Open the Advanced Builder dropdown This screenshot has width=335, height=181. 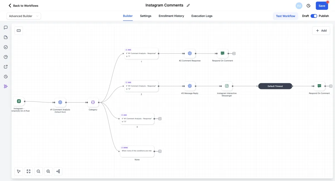pos(24,16)
